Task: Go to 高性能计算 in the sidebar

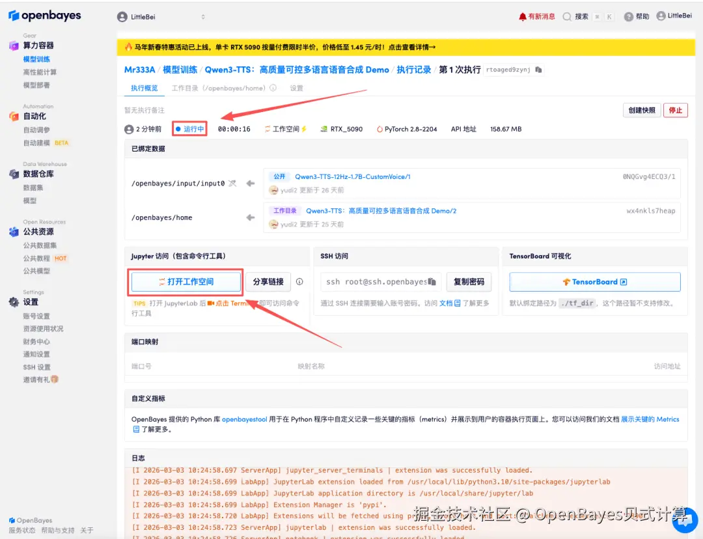Action: (x=40, y=72)
